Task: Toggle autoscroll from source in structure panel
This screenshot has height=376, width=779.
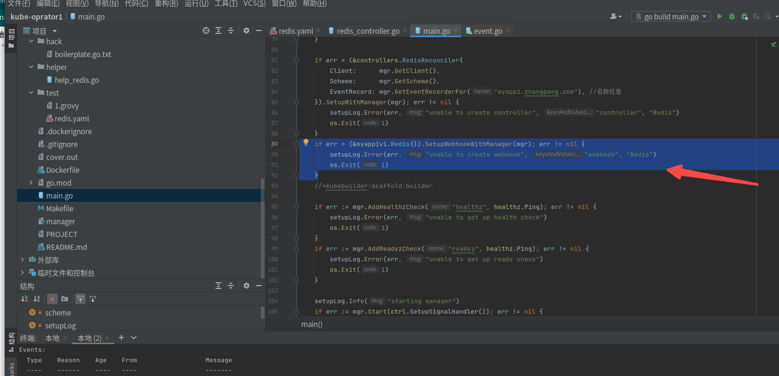Action: pos(93,299)
